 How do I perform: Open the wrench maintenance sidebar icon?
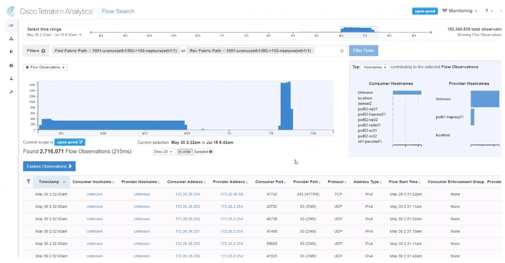[11, 92]
